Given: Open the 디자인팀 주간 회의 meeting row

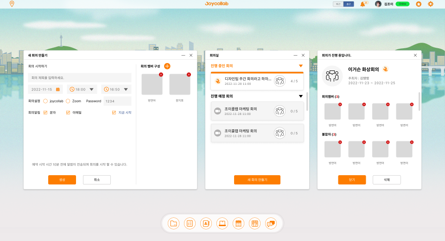Looking at the screenshot, I should tap(257, 81).
